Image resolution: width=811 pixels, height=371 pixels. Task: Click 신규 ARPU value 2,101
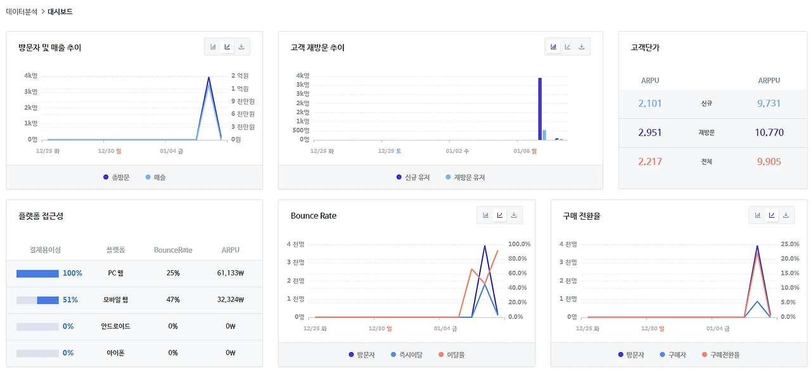(x=650, y=103)
